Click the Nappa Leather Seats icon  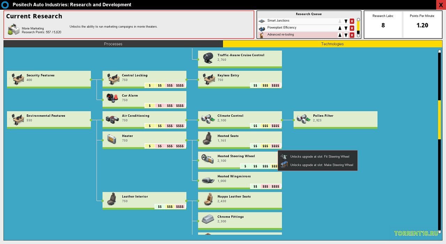click(208, 199)
